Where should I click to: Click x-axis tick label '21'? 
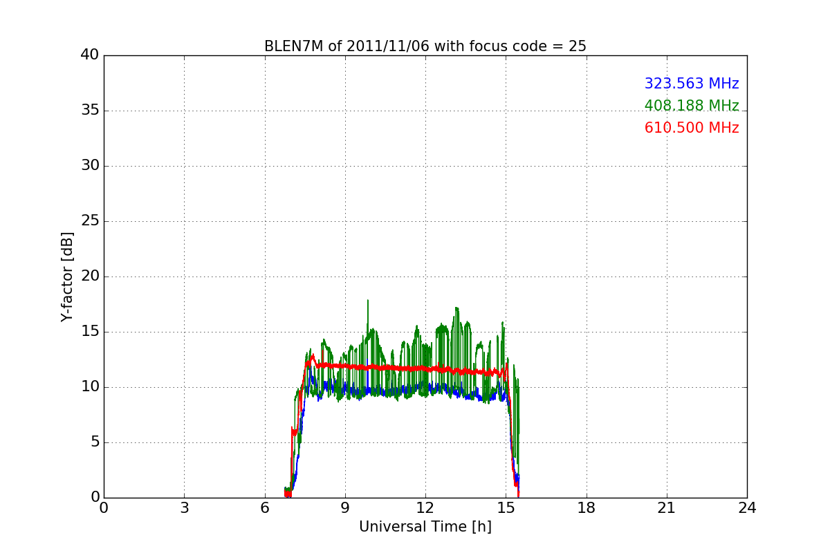tap(667, 508)
